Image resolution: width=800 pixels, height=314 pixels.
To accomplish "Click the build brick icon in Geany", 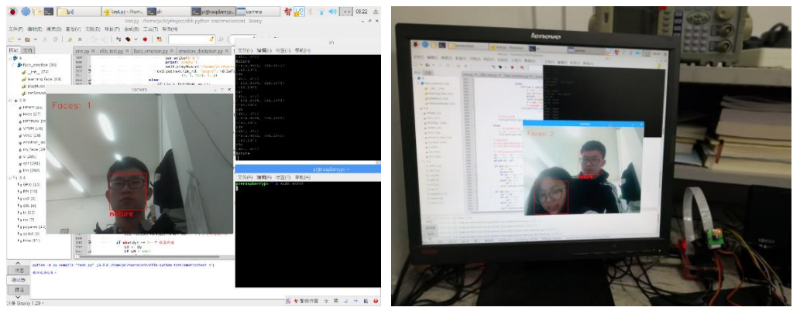I will pos(128,39).
